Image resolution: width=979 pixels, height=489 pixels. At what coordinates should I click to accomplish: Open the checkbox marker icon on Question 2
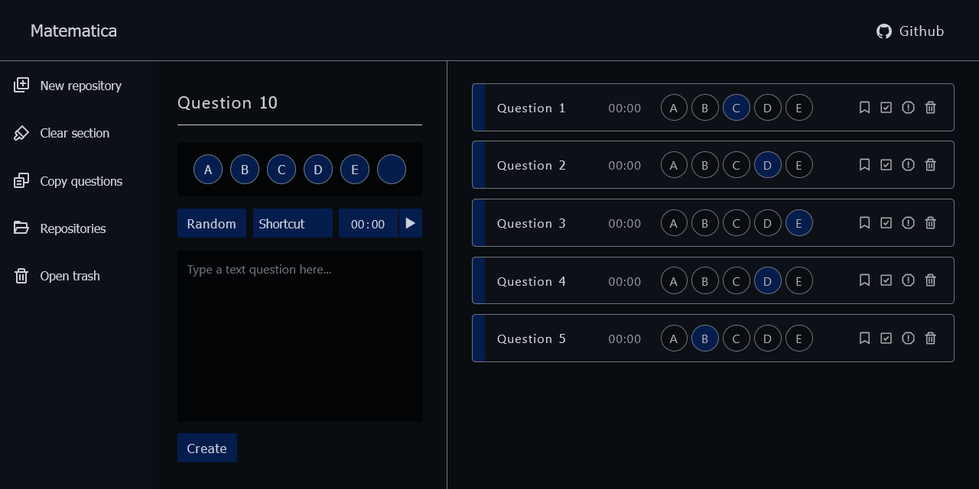[886, 165]
